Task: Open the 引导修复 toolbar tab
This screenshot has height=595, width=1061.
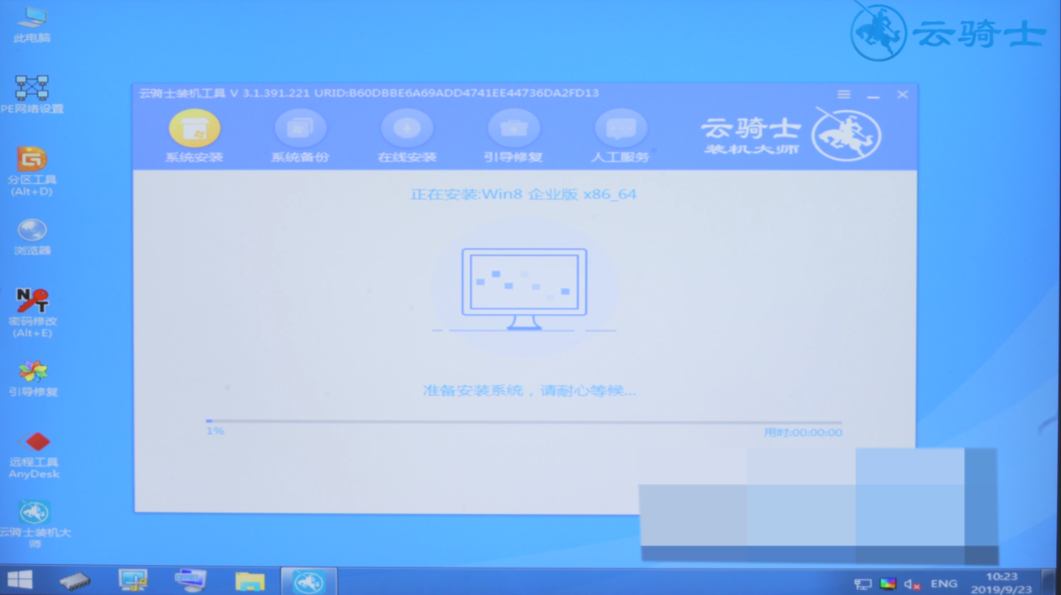Action: tap(514, 136)
